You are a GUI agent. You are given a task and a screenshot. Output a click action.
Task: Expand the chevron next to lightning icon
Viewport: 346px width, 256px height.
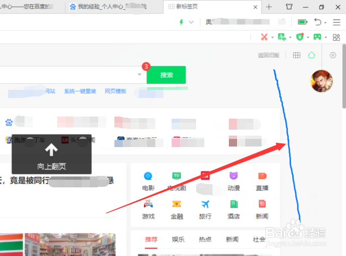(191, 22)
